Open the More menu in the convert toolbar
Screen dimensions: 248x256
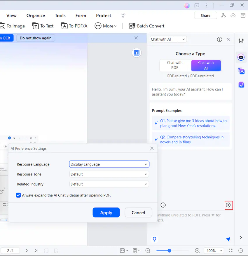(106, 26)
